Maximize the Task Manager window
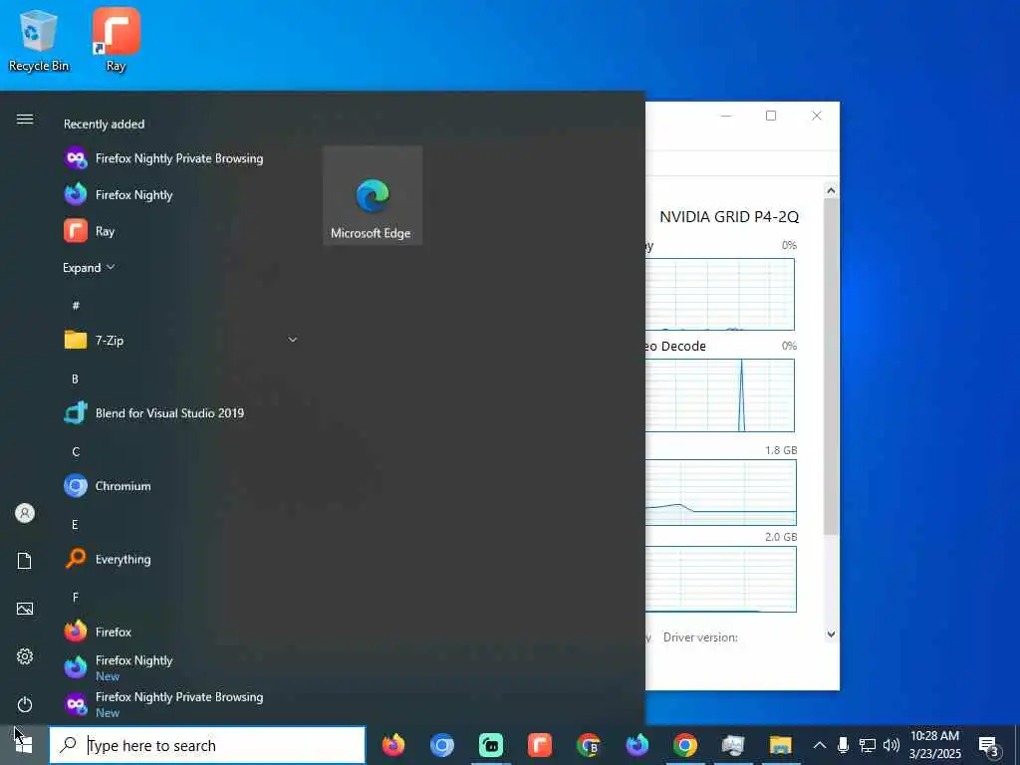This screenshot has height=765, width=1020. 771,116
